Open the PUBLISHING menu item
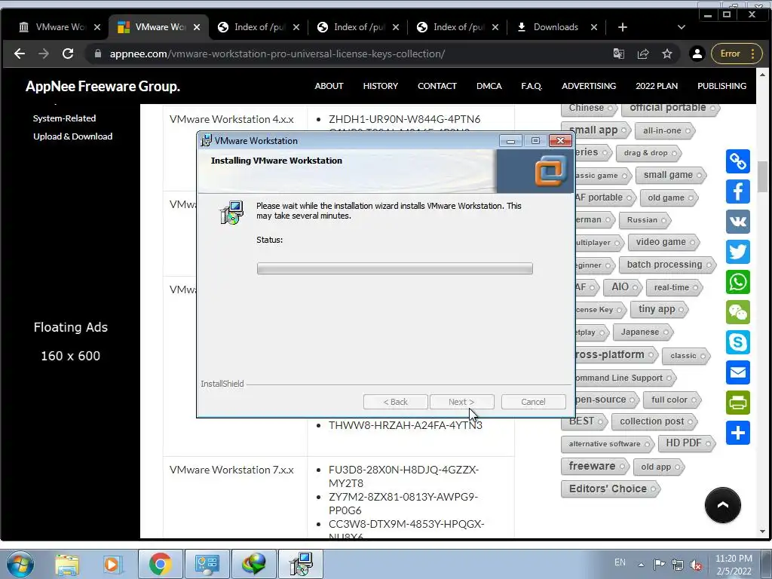 coord(721,86)
